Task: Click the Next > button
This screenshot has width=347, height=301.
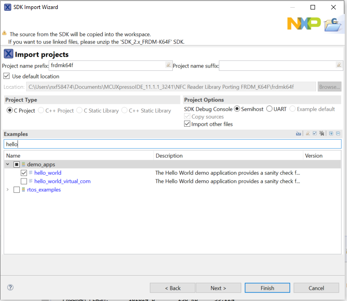Action: [218, 288]
